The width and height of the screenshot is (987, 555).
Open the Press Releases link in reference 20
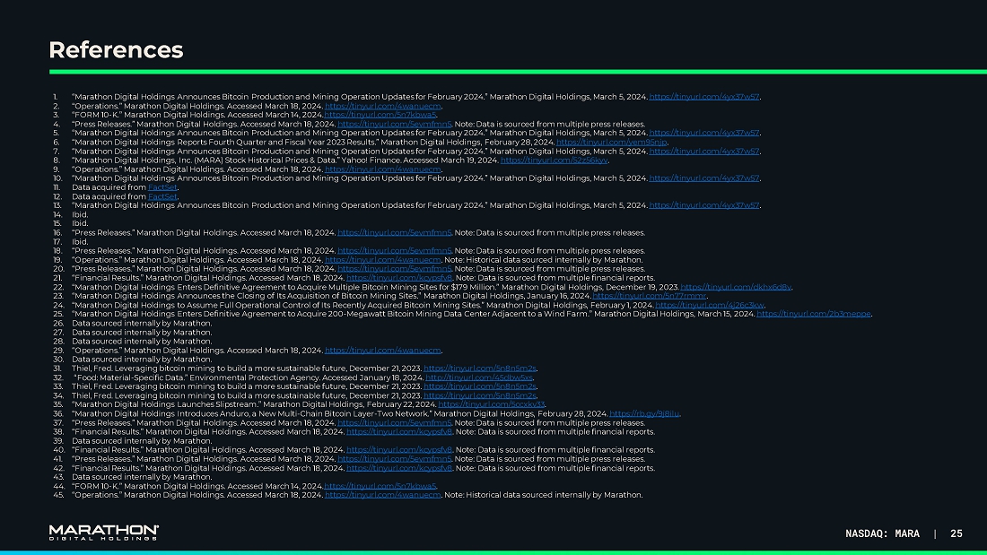[395, 269]
